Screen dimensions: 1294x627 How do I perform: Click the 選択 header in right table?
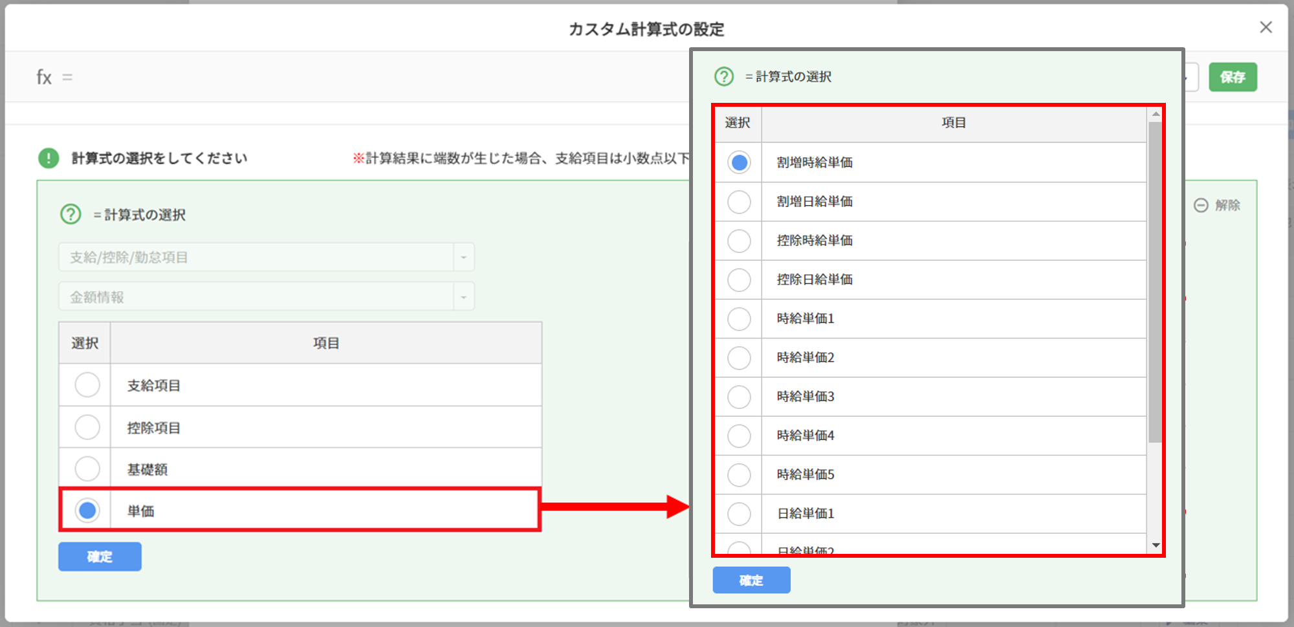click(x=738, y=122)
